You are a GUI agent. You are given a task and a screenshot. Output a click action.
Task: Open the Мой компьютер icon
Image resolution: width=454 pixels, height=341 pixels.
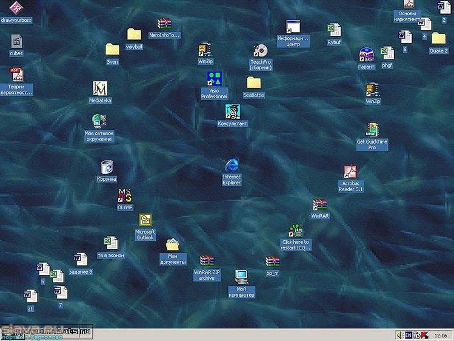[241, 277]
